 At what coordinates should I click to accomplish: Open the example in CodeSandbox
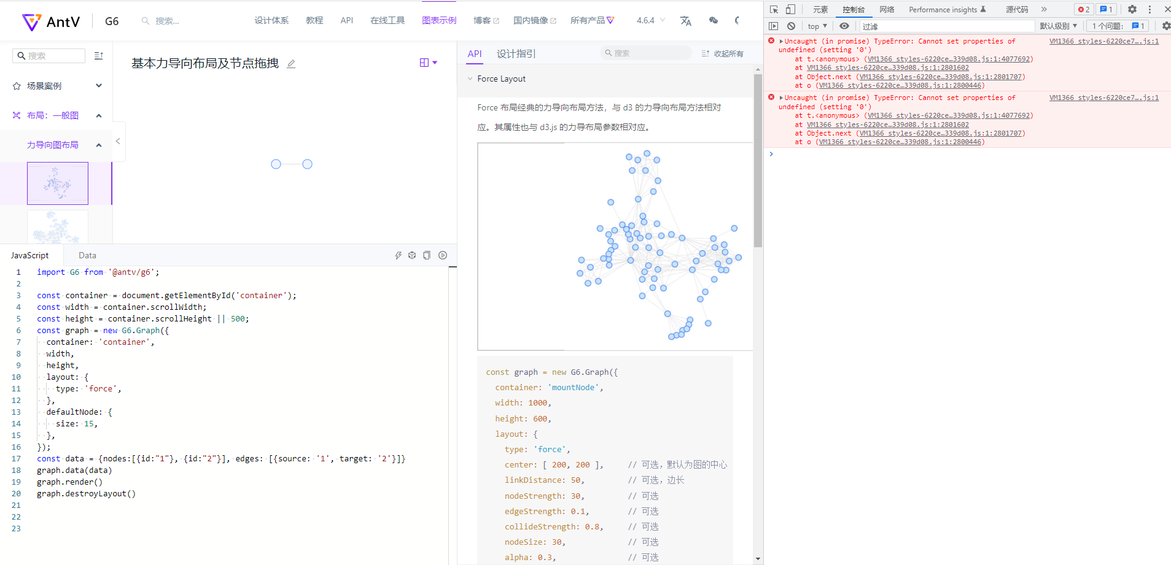(412, 255)
